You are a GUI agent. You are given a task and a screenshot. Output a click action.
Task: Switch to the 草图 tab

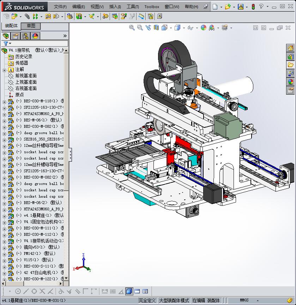coord(31,26)
